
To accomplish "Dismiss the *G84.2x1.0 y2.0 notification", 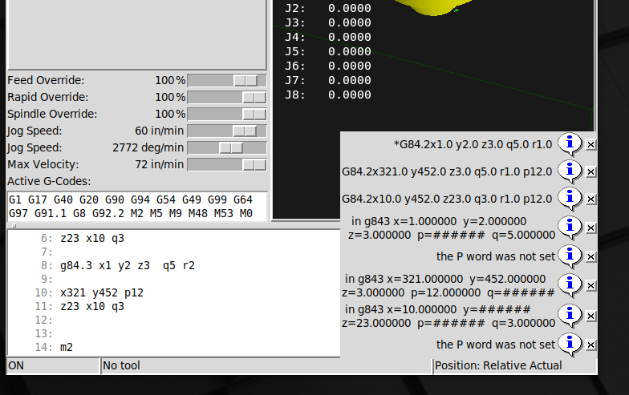I will tap(590, 144).
